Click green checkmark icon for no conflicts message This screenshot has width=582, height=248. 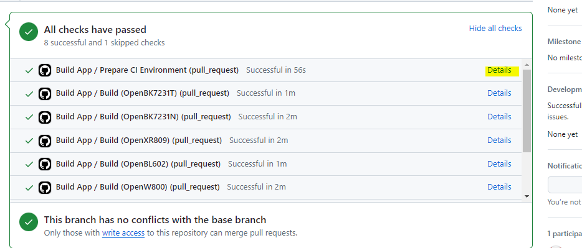pos(29,222)
